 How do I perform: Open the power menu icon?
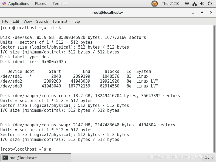[x=210, y=4]
